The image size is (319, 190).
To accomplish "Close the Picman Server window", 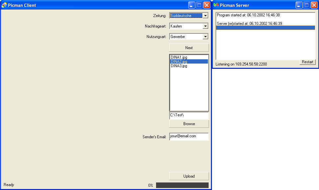I will point(314,5).
